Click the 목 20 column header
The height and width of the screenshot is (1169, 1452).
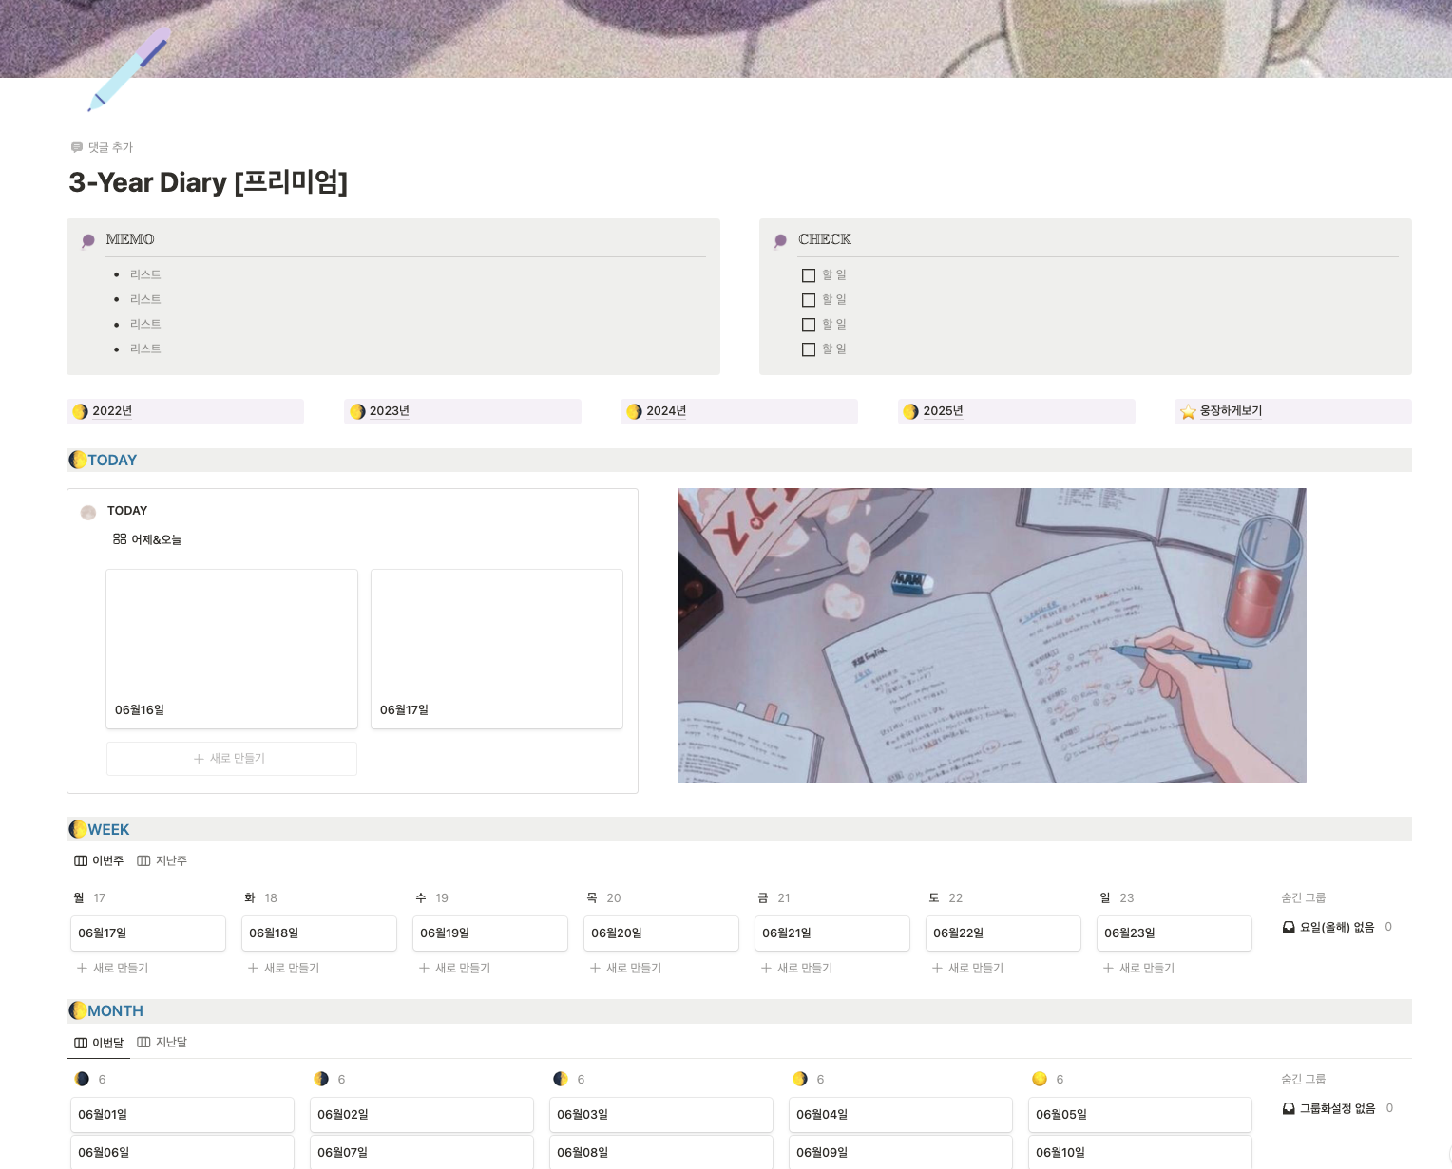pyautogui.click(x=603, y=897)
